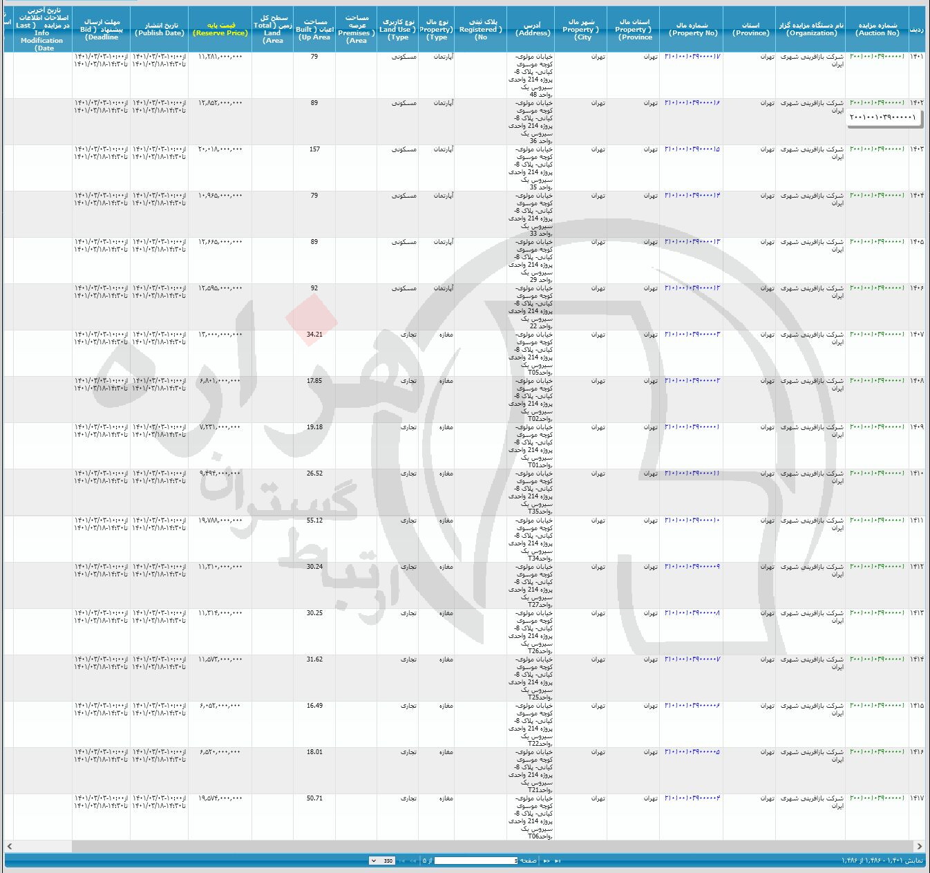Image resolution: width=930 pixels, height=873 pixels.
Task: Click the Property City column header
Action: [580, 29]
